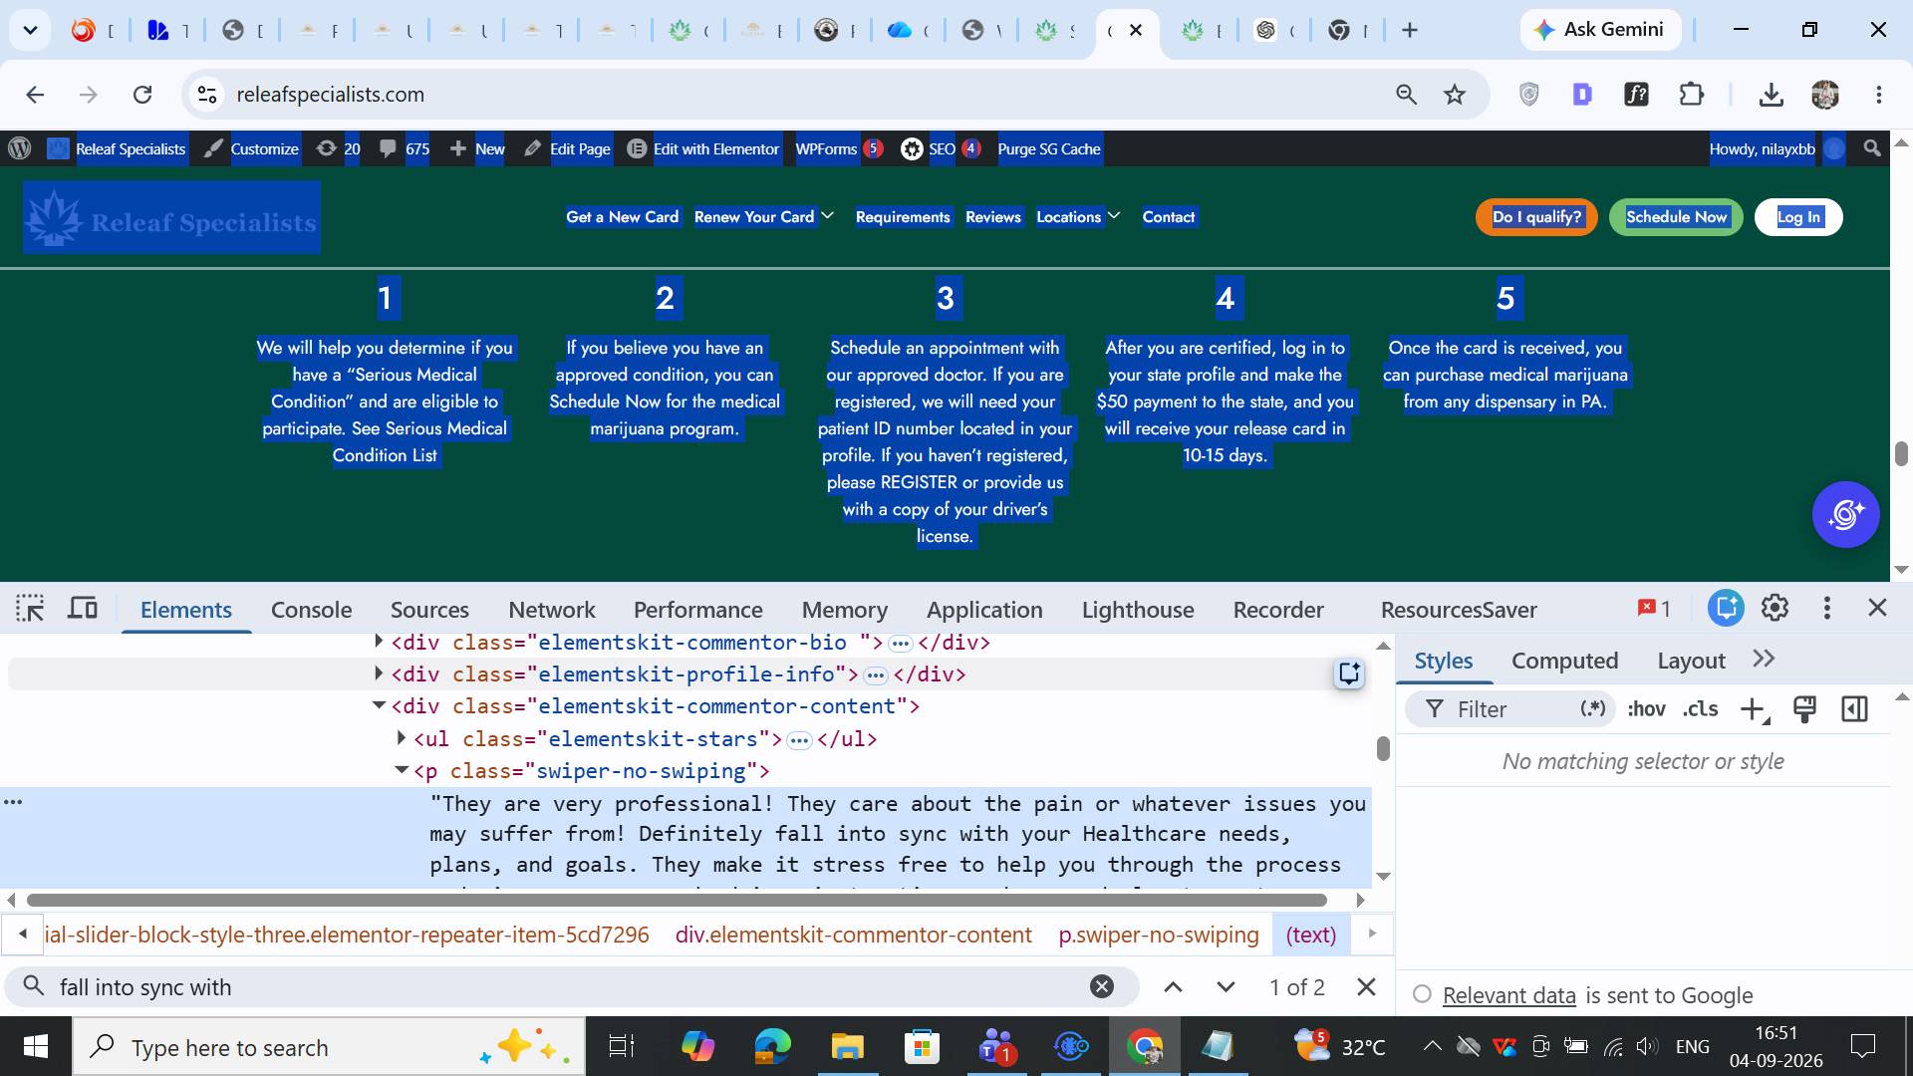Go to the next search result arrow
The height and width of the screenshot is (1076, 1913).
coord(1226,986)
